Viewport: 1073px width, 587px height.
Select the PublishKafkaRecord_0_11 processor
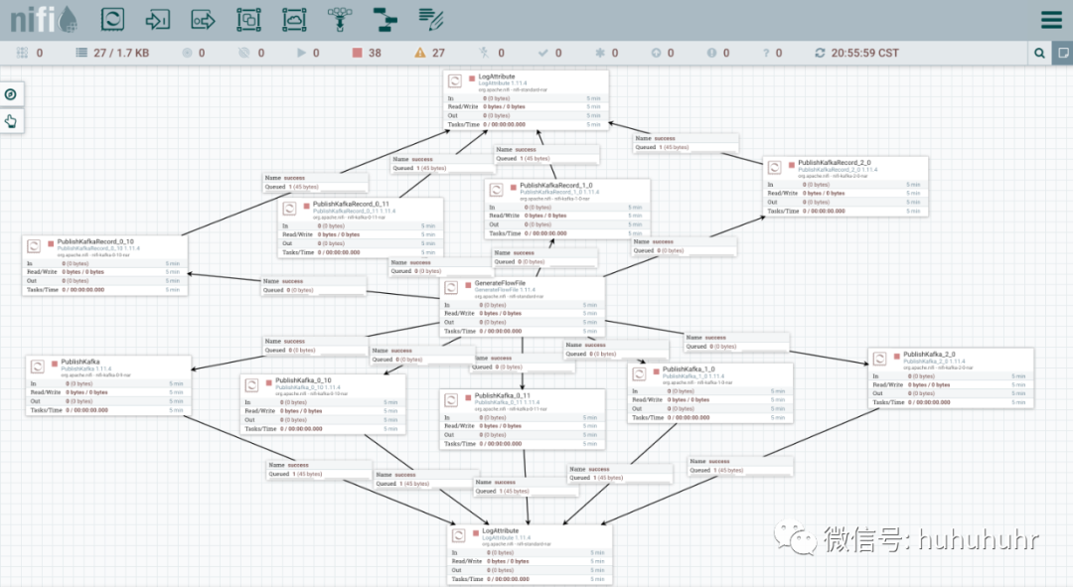coord(361,227)
